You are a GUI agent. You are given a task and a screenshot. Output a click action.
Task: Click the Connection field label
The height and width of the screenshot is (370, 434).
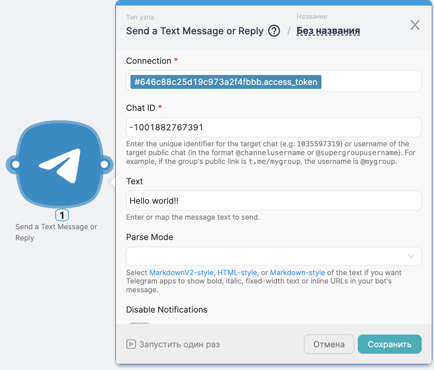click(149, 61)
